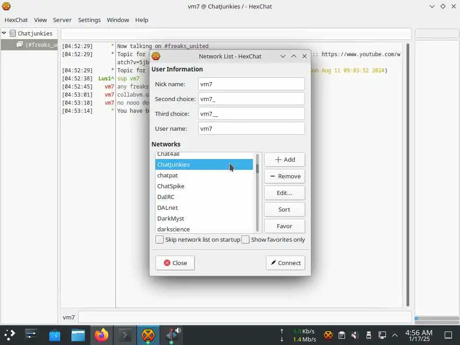Open the KDE application launcher

(x=10, y=335)
